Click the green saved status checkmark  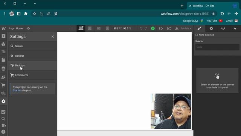[x=153, y=28]
